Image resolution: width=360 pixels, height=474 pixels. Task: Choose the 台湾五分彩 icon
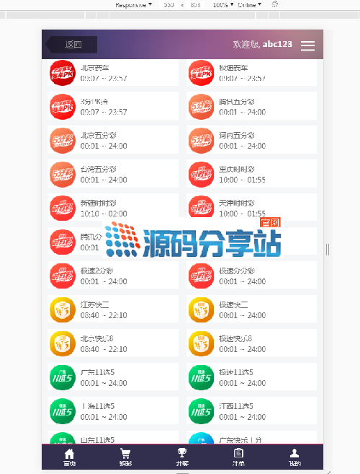[63, 175]
